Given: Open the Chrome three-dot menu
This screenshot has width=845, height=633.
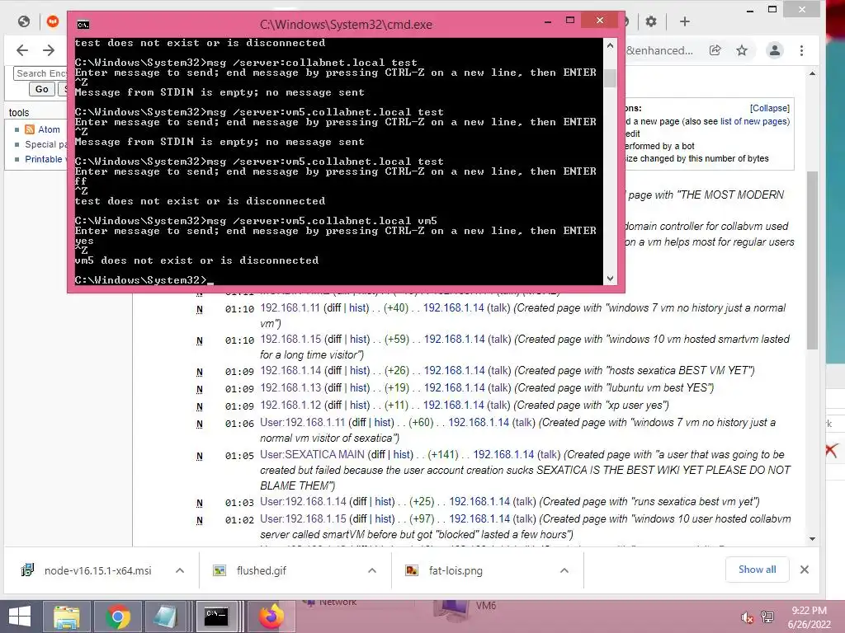Looking at the screenshot, I should tap(801, 50).
